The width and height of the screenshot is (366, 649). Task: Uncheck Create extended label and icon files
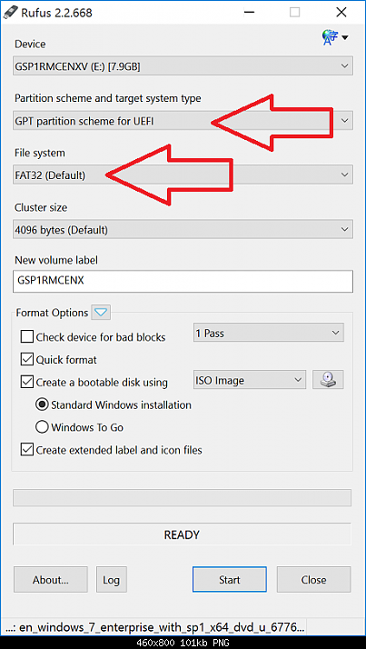27,450
